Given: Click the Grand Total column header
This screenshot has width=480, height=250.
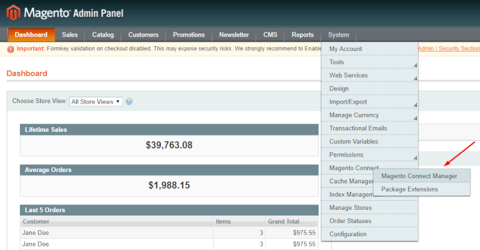Looking at the screenshot, I should pyautogui.click(x=292, y=221).
